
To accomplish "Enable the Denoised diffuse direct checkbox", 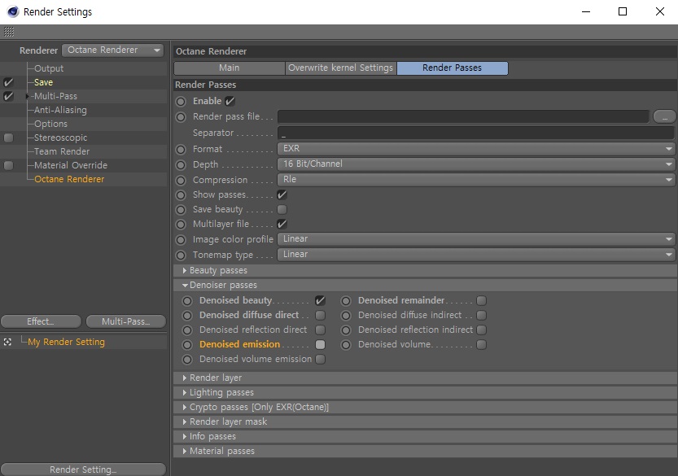I will (x=321, y=315).
